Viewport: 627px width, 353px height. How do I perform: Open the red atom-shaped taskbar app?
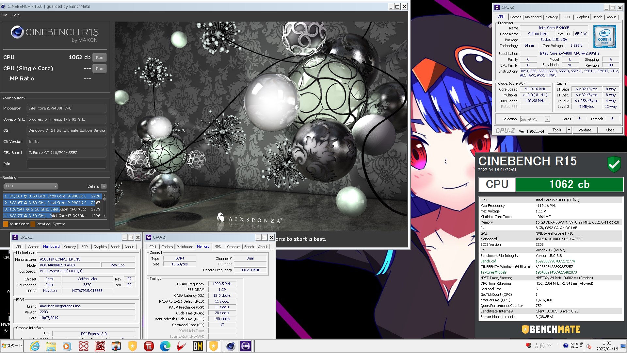[x=84, y=346]
